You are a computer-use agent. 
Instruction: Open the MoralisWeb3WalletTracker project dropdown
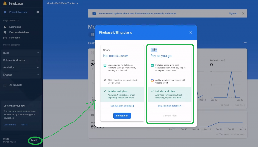(62, 3)
